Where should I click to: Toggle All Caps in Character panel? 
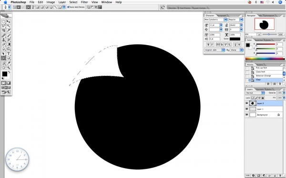coord(217,45)
